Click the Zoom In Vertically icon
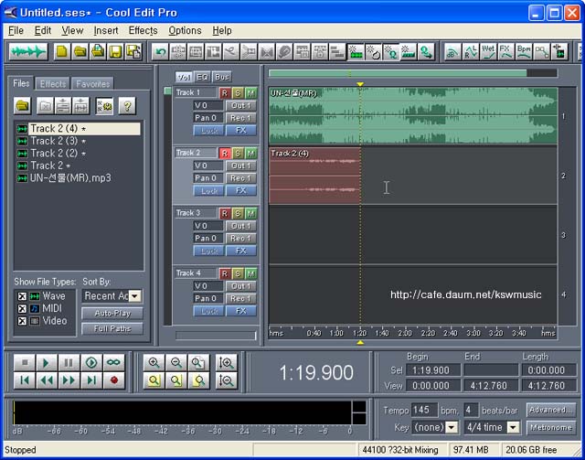 click(226, 362)
